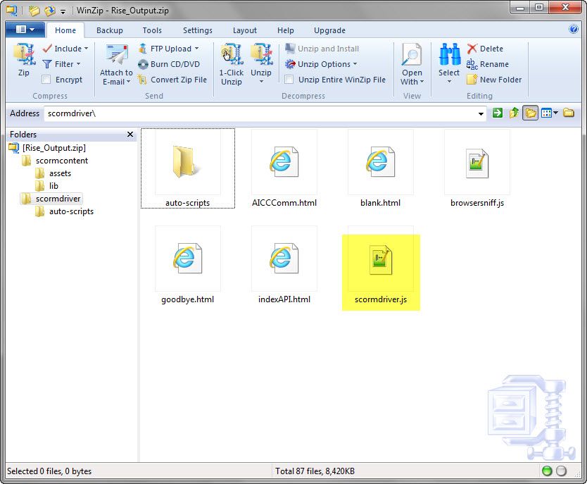The image size is (587, 484).
Task: Click the Attach to E-mail icon
Action: point(116,56)
